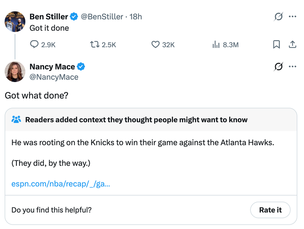Click the reply icon on Ben Stiller's tweet
The height and width of the screenshot is (229, 304).
click(35, 45)
